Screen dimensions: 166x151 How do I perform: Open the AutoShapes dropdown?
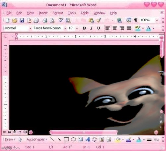37,139
